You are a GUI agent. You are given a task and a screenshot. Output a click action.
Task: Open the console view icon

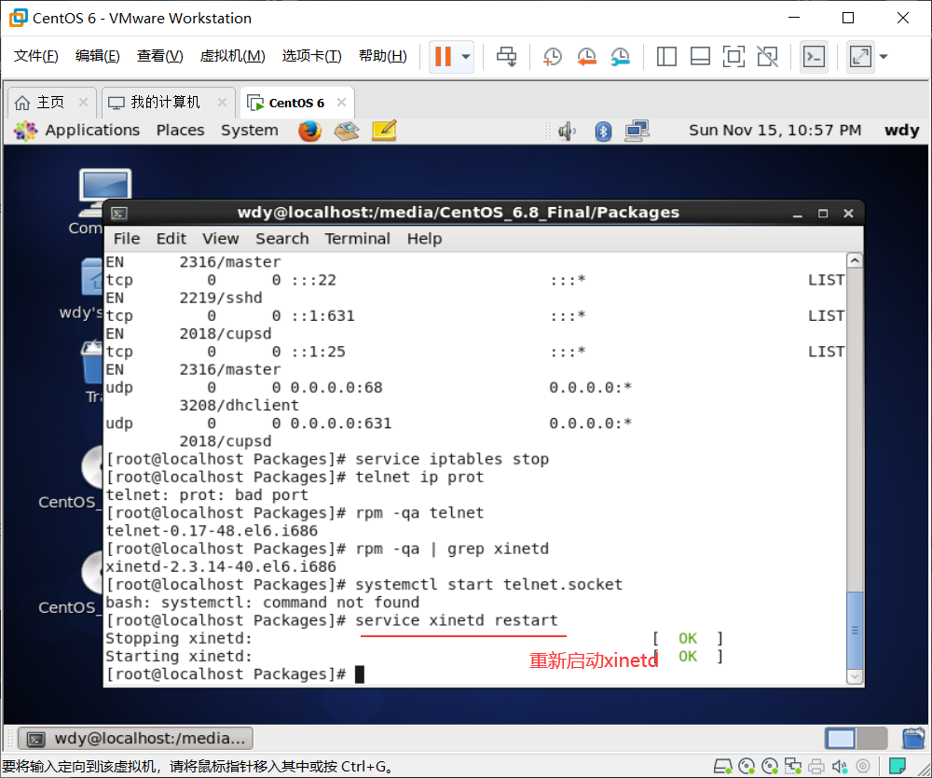[x=814, y=57]
